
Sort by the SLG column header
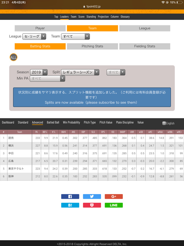coord(93,132)
